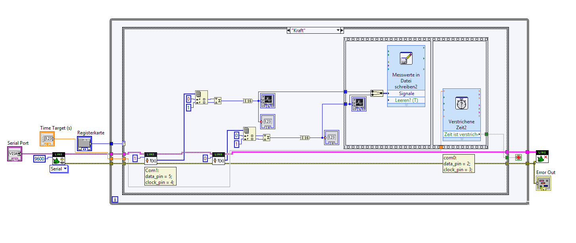Select the Com1 pin comment box
This screenshot has width=576, height=243.
click(160, 177)
